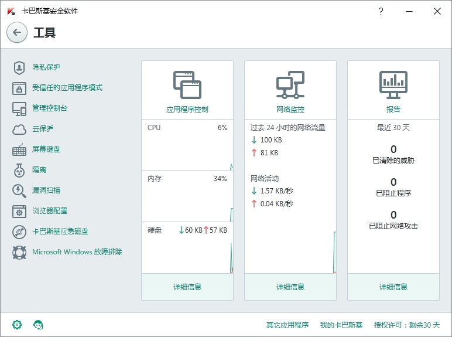
Task: Click the 报告 monitor chart icon
Action: (x=393, y=85)
